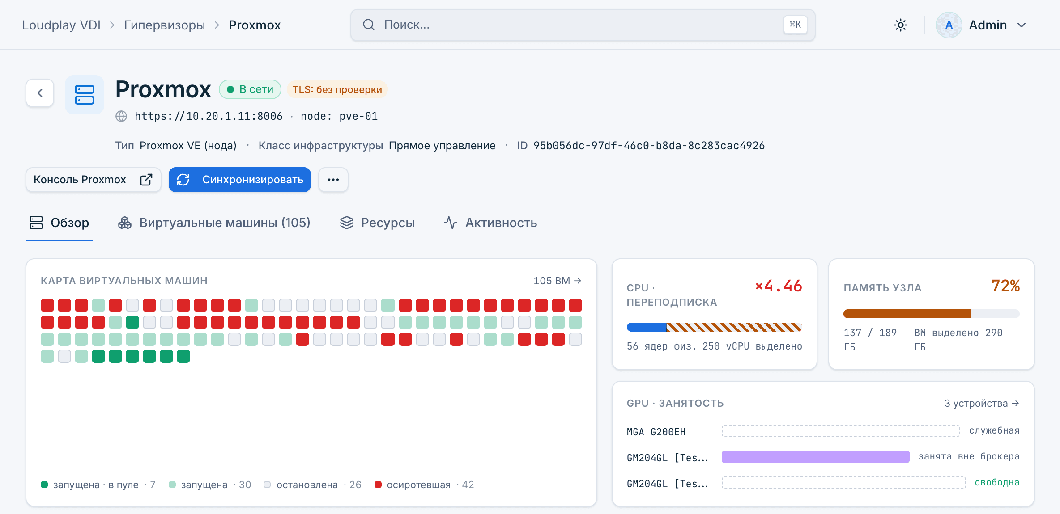Click the node: pve-01 text
Viewport: 1060px width, 514px height.
pyautogui.click(x=339, y=116)
